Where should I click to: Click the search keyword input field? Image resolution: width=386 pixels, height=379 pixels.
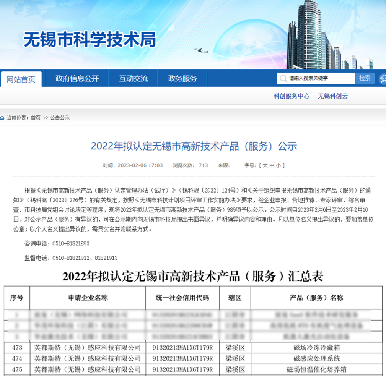point(315,78)
